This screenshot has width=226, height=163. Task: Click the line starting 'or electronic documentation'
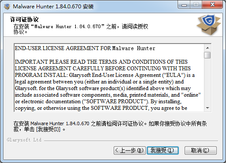98,101
